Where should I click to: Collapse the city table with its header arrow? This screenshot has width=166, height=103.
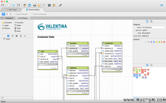pos(56,51)
